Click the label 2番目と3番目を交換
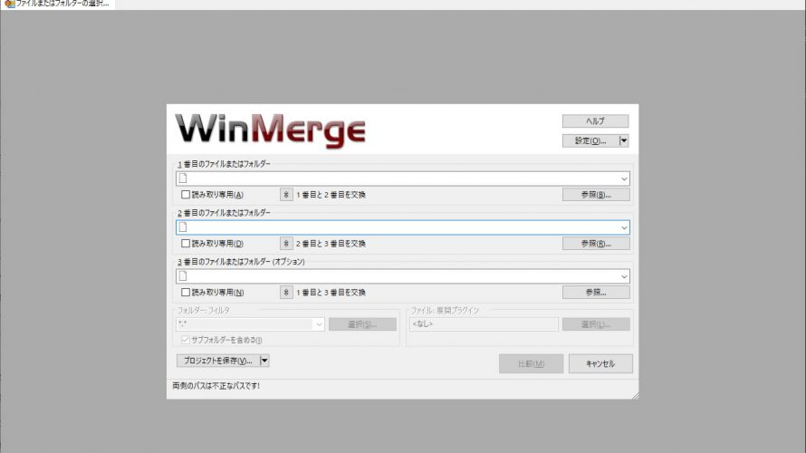The width and height of the screenshot is (806, 453). click(x=331, y=243)
